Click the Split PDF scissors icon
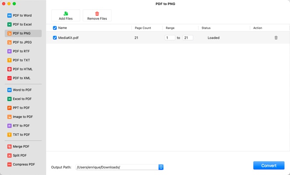290x175 pixels. [9, 155]
